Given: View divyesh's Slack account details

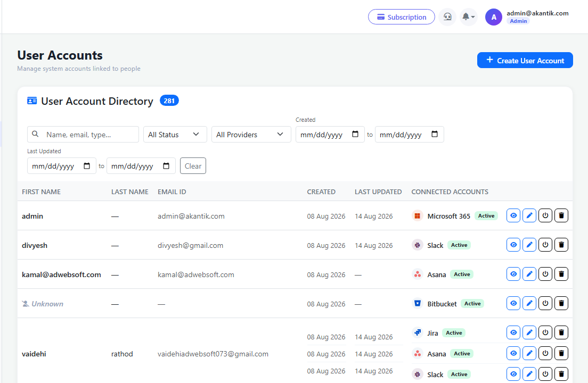Looking at the screenshot, I should click(513, 245).
